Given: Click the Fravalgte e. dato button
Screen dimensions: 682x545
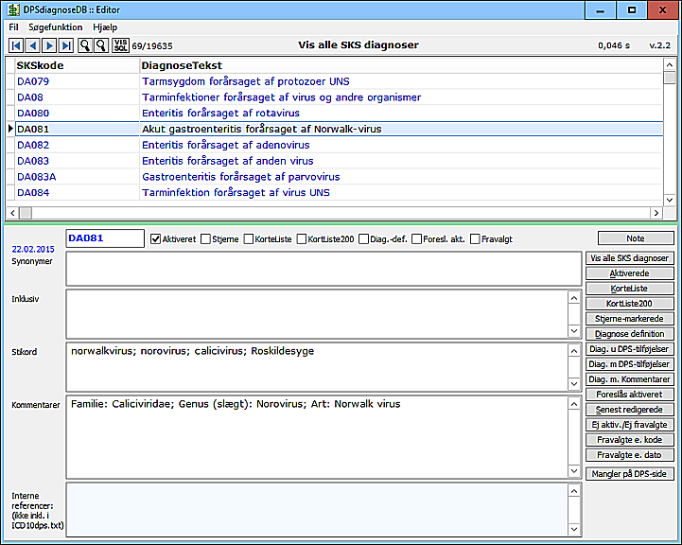Looking at the screenshot, I should click(x=629, y=455).
